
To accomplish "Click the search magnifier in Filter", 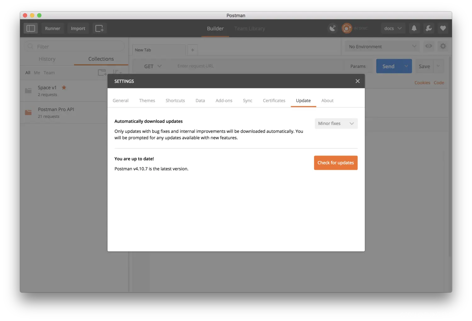I will tap(31, 47).
